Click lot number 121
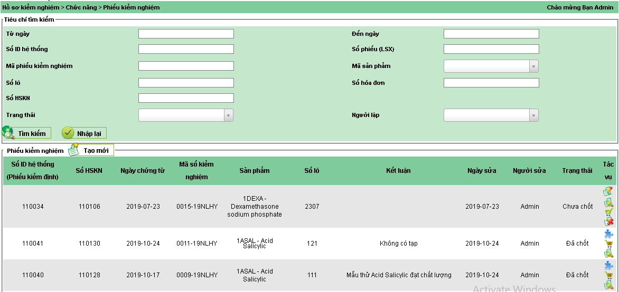The height and width of the screenshot is (292, 619). [x=312, y=244]
